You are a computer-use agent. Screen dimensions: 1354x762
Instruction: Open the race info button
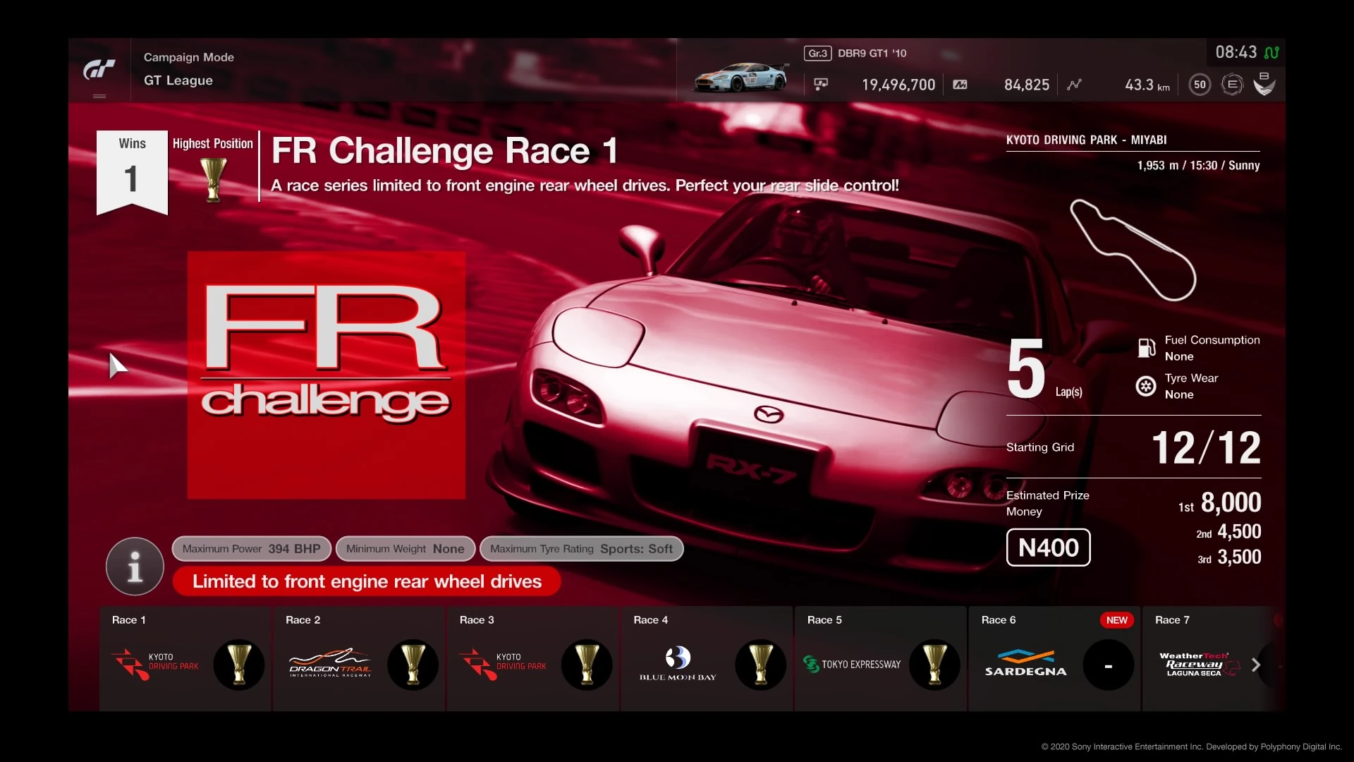click(x=135, y=566)
